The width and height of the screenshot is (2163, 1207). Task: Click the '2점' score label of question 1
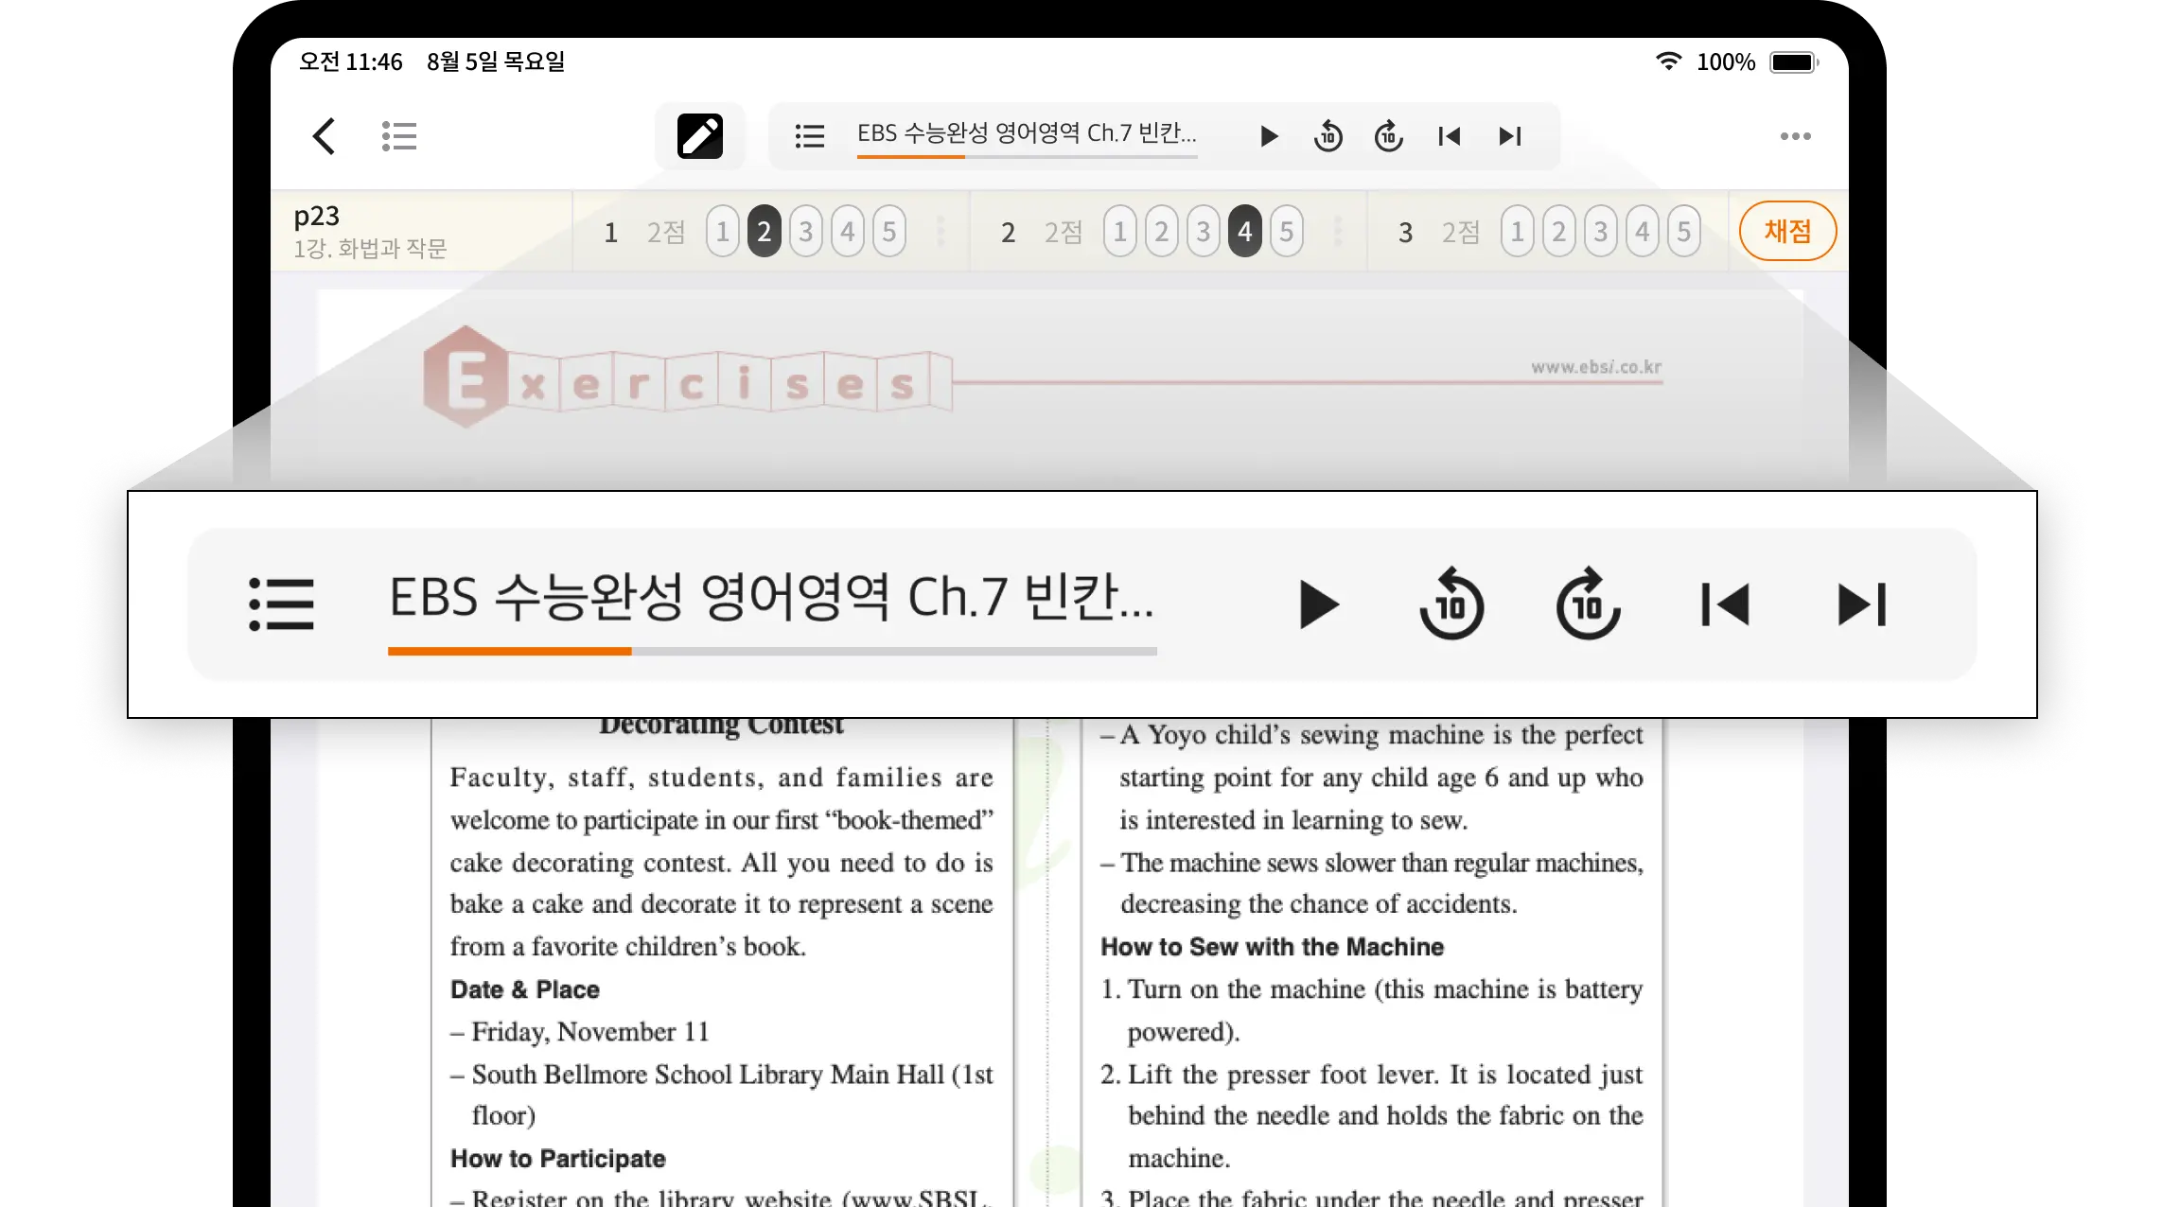[666, 232]
